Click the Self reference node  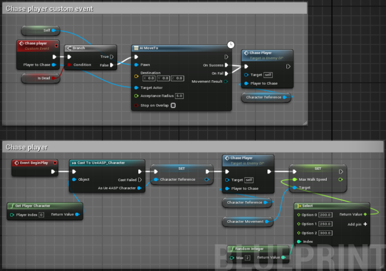[41, 30]
